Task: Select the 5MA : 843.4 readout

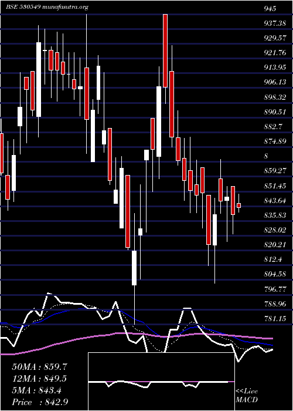Action: point(37,390)
